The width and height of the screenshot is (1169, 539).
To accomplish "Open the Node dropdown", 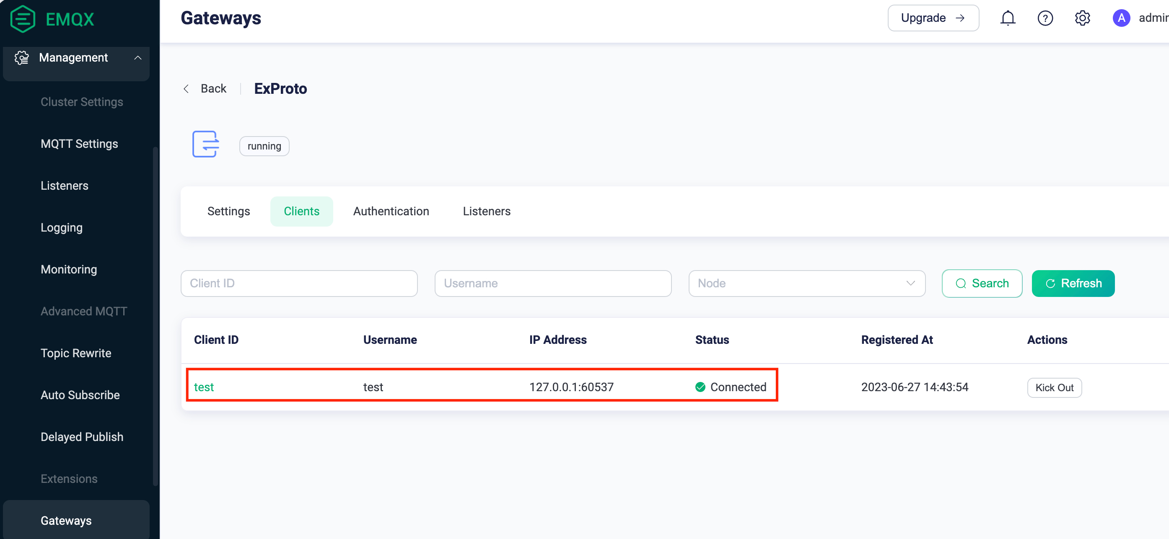I will pos(806,284).
